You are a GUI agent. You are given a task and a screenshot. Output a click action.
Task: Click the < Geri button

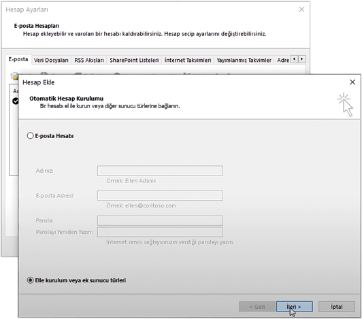coord(257,307)
